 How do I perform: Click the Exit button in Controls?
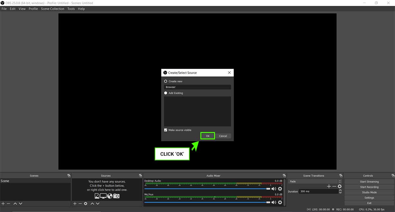coord(369,203)
